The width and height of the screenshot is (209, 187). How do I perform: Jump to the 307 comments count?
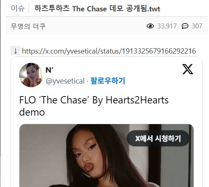(x=197, y=26)
